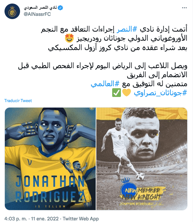Open the @AlNassrFC handle link
The height and width of the screenshot is (222, 193).
point(37,14)
